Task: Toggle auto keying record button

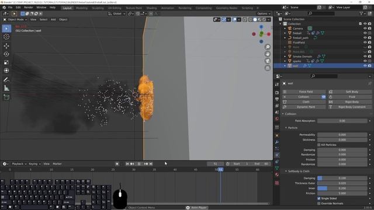Action: click(x=117, y=164)
